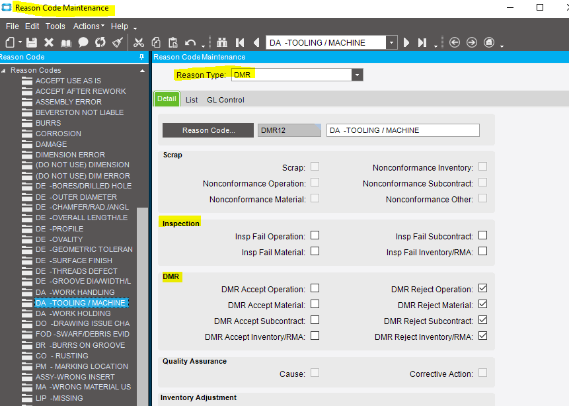
Task: Open the Edit menu
Action: [x=32, y=26]
